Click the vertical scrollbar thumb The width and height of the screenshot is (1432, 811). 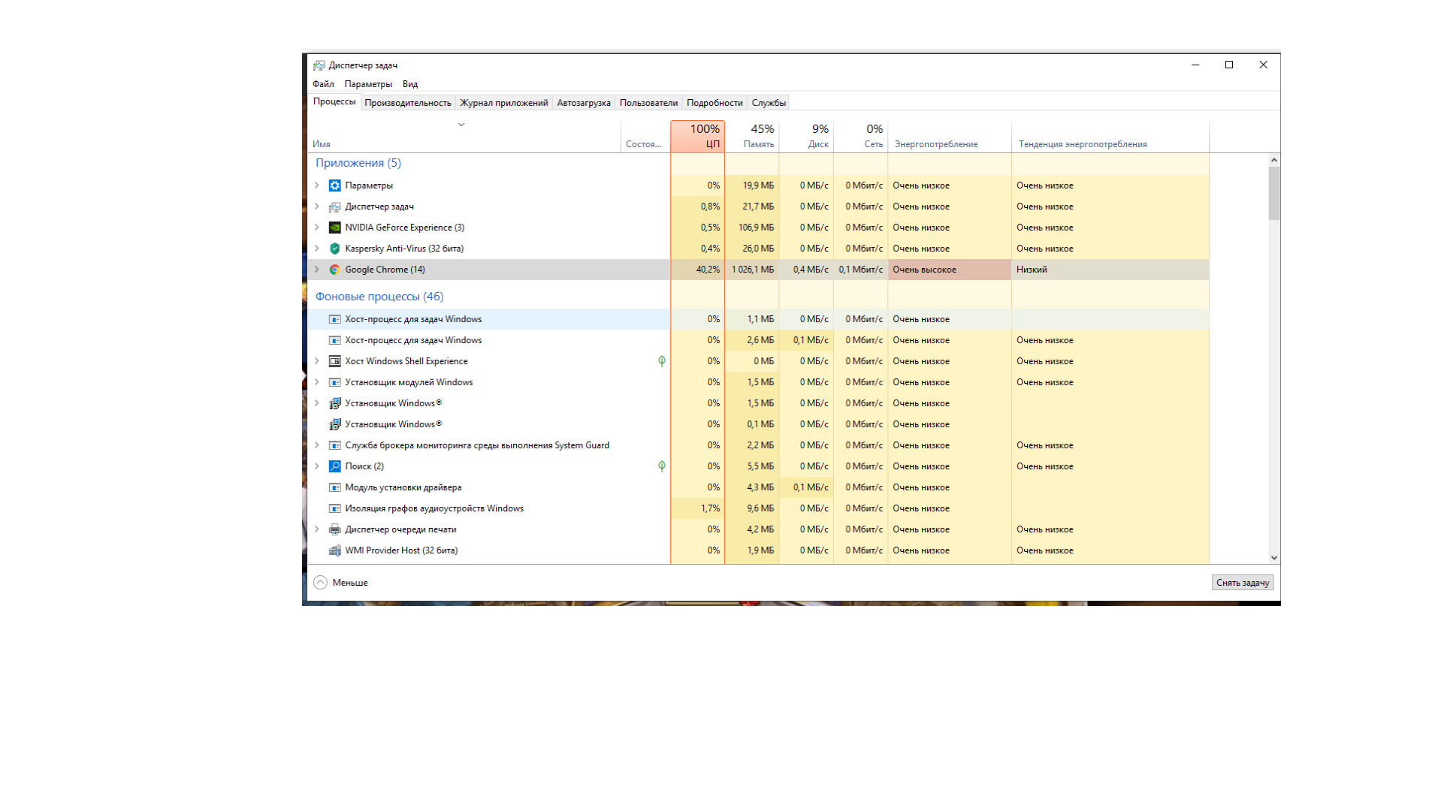point(1274,194)
